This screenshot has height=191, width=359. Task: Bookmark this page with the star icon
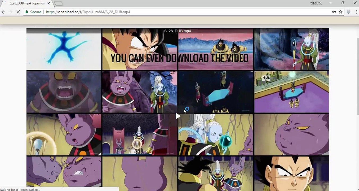(x=341, y=12)
